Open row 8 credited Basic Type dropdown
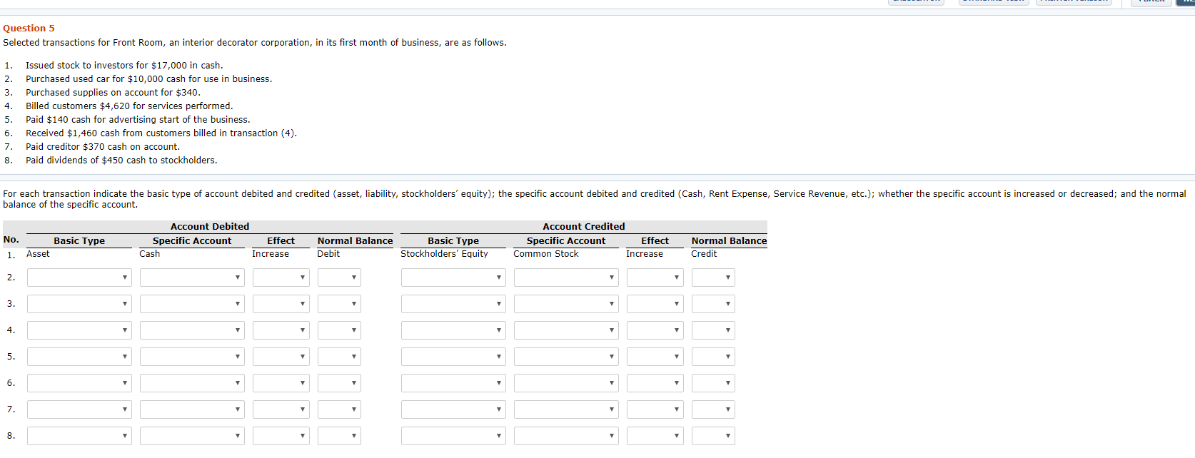This screenshot has width=1195, height=458. 453,436
